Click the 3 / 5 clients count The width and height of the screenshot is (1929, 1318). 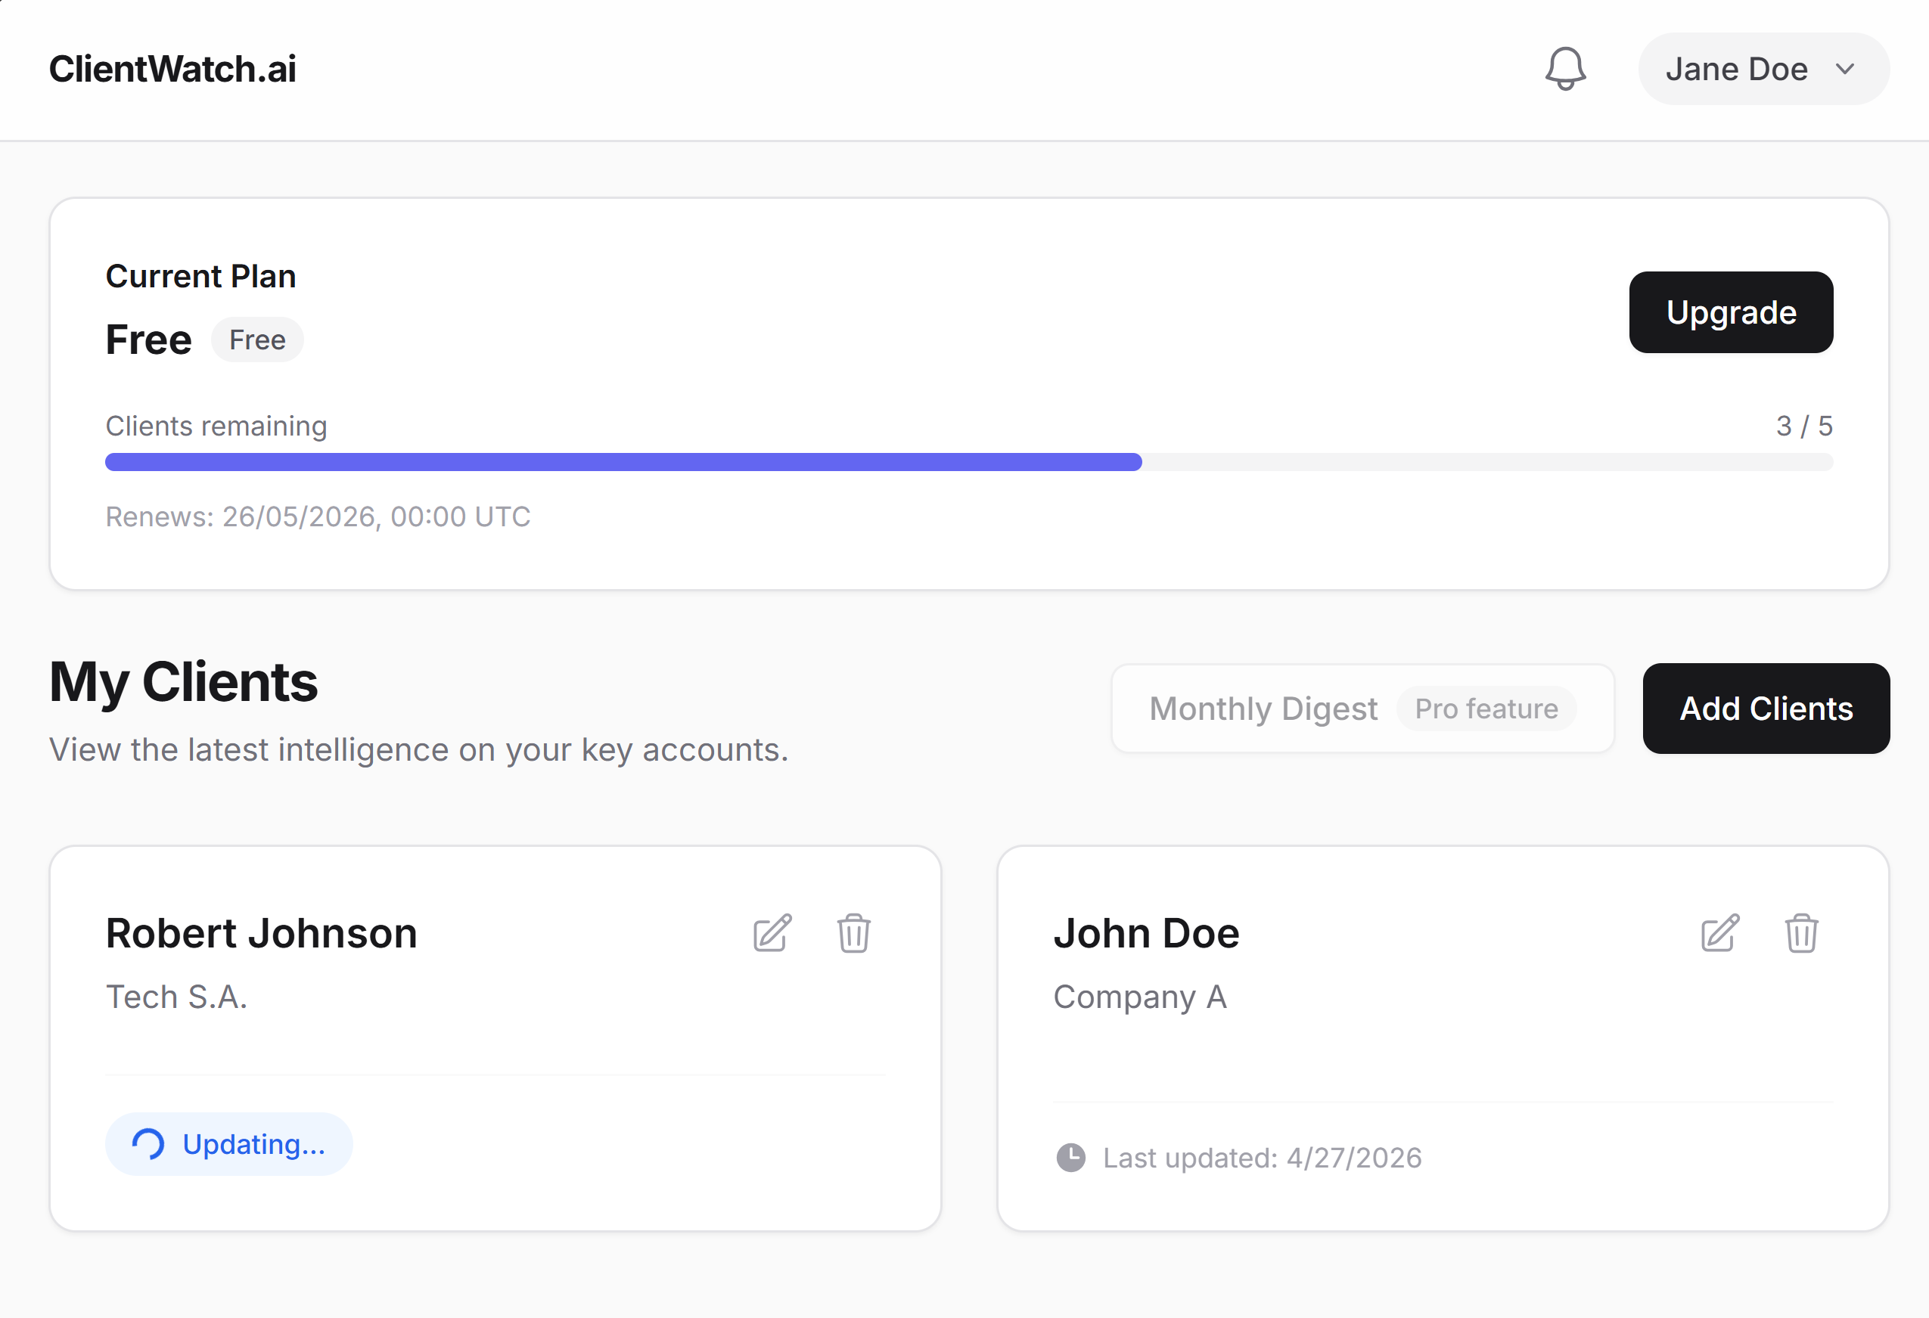pos(1803,426)
